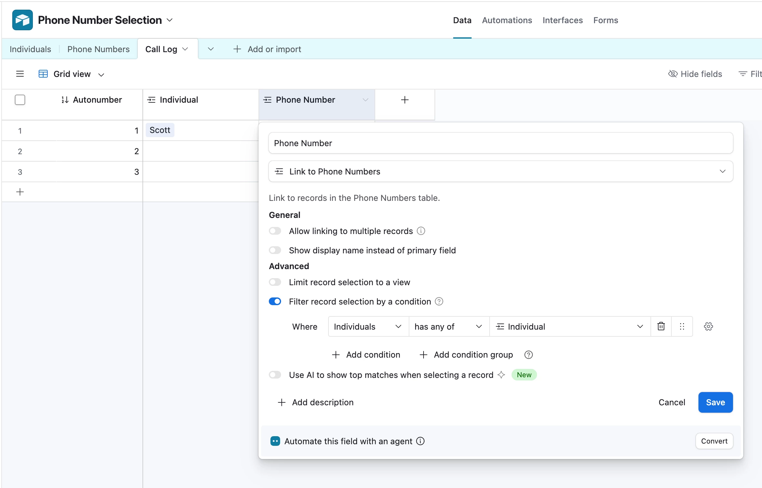762x488 pixels.
Task: Switch to the Automations tab
Action: pos(507,20)
